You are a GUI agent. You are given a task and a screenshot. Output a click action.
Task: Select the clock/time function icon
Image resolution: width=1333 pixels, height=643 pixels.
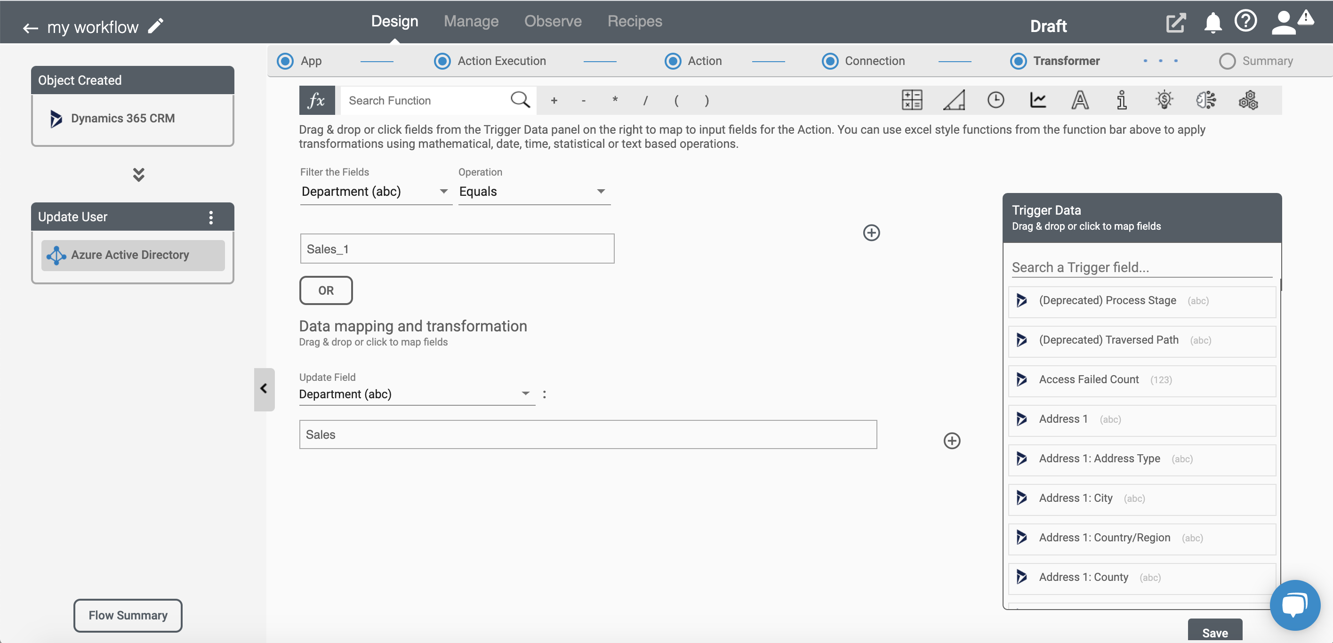pos(996,99)
